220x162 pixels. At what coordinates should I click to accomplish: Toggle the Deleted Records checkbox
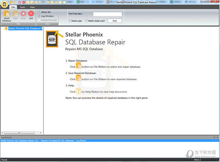pos(39,20)
